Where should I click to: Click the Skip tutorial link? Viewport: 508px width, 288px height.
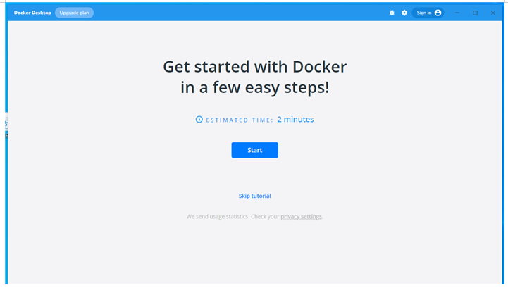[x=254, y=196]
